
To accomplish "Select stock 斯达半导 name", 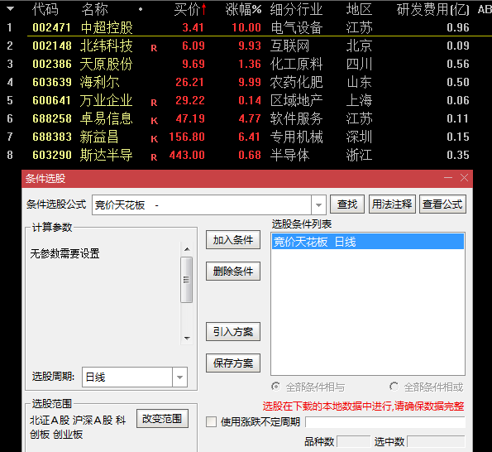I will [x=106, y=155].
